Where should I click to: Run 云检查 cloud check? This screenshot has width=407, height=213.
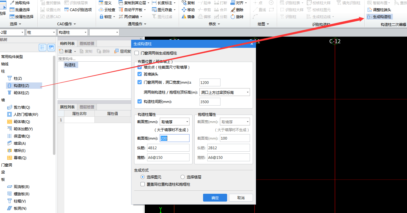(107, 10)
